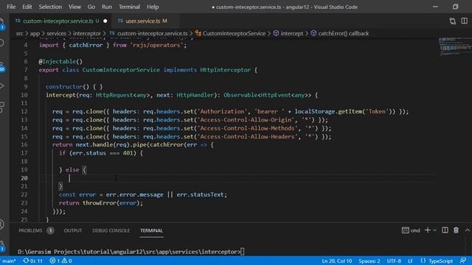
Task: Open the Help menu
Action: point(153,7)
